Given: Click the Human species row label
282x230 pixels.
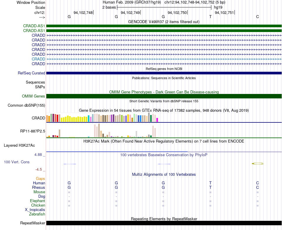Looking at the screenshot, I should (x=39, y=183).
